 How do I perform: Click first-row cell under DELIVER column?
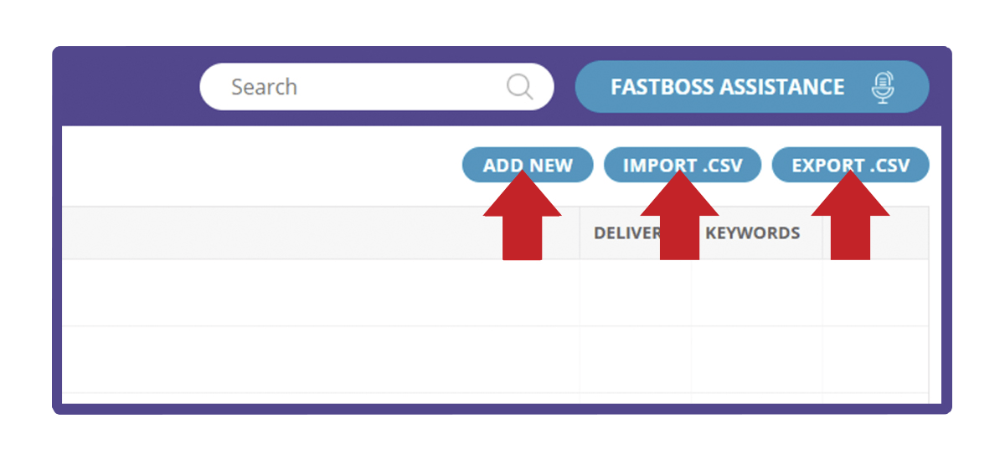[636, 293]
